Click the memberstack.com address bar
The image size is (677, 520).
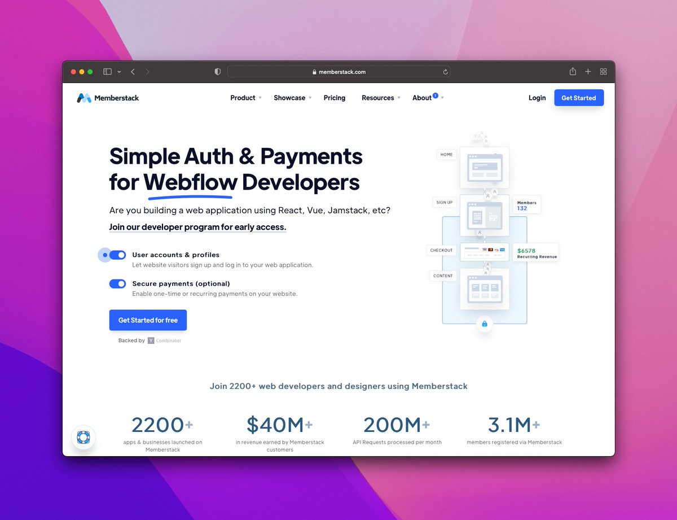pyautogui.click(x=338, y=72)
